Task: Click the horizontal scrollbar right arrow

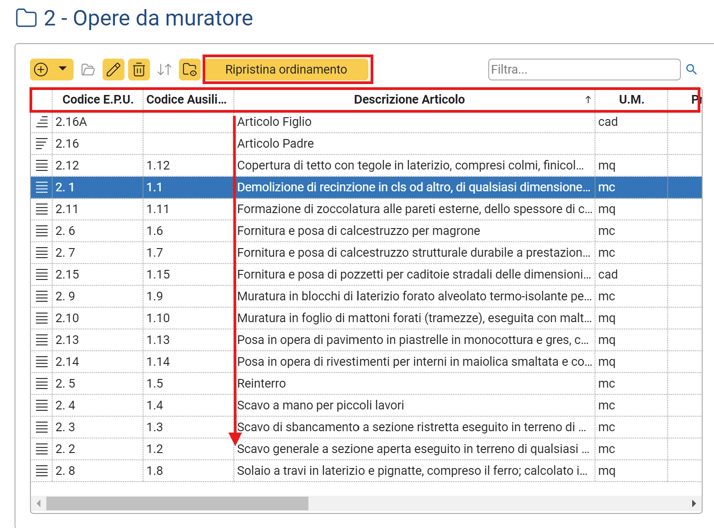Action: (x=694, y=503)
